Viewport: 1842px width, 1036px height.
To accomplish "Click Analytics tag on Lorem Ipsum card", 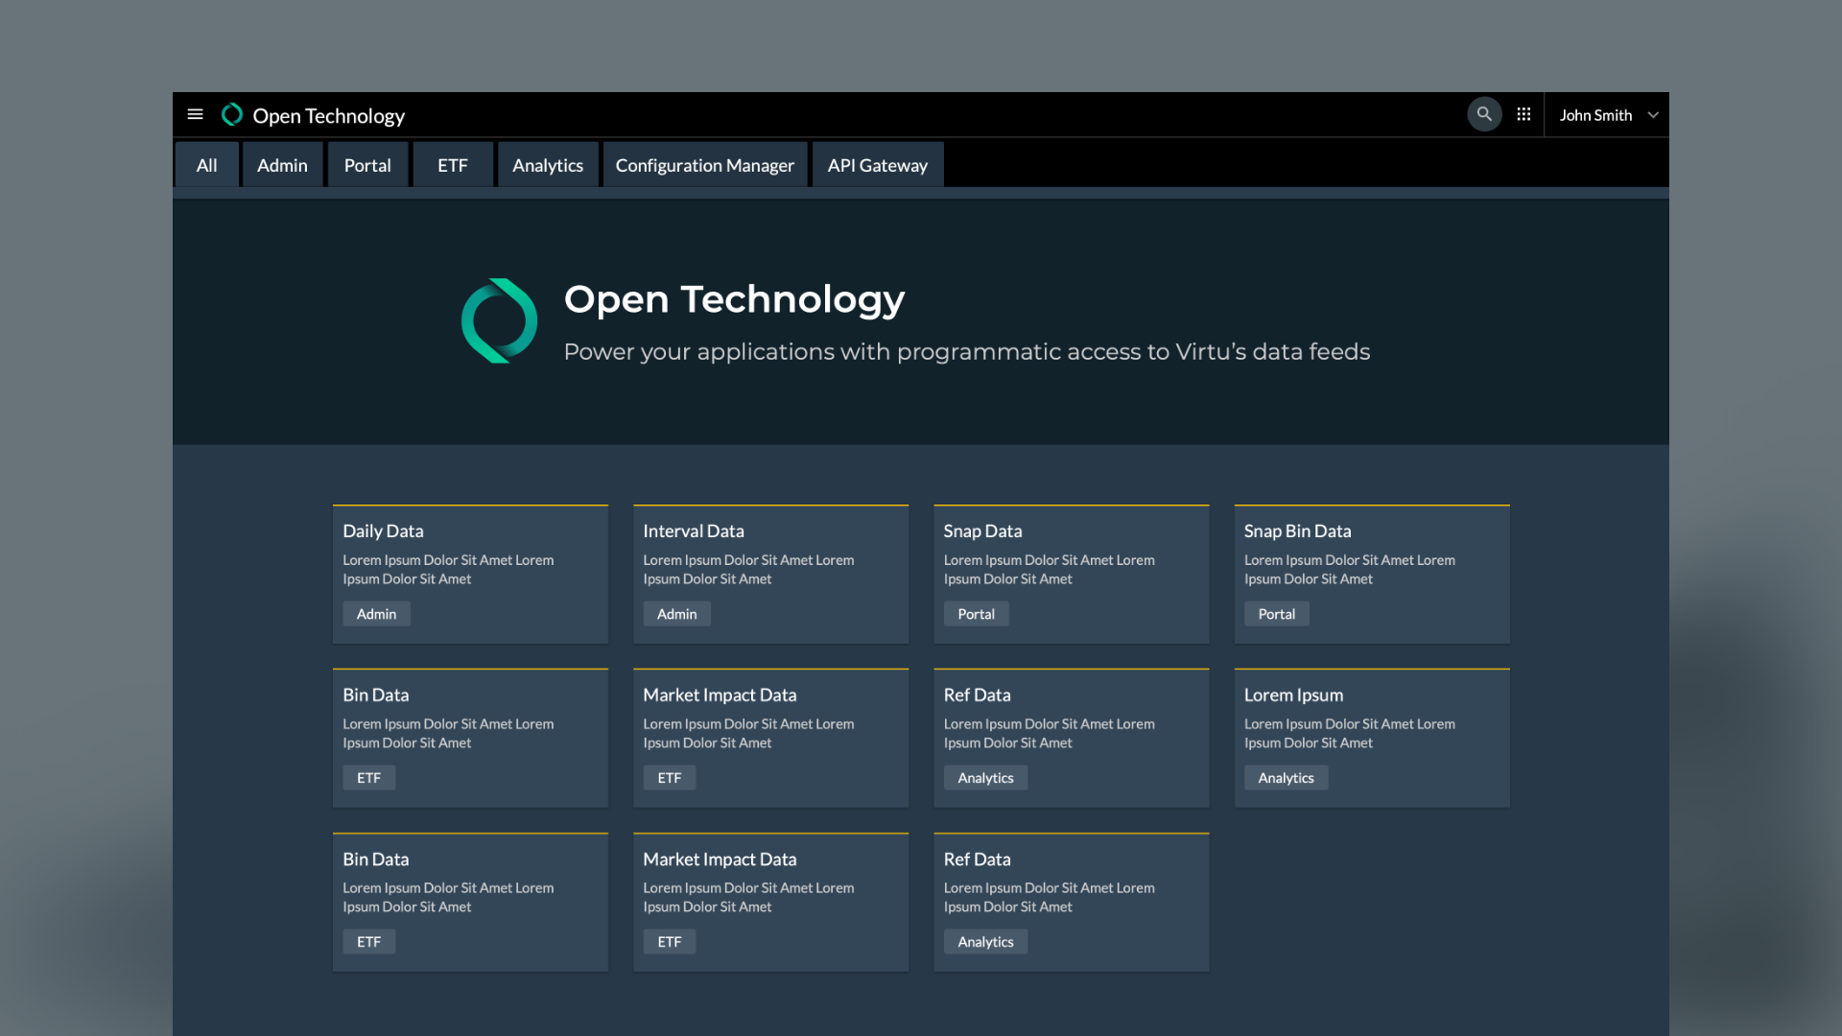I will pyautogui.click(x=1286, y=778).
